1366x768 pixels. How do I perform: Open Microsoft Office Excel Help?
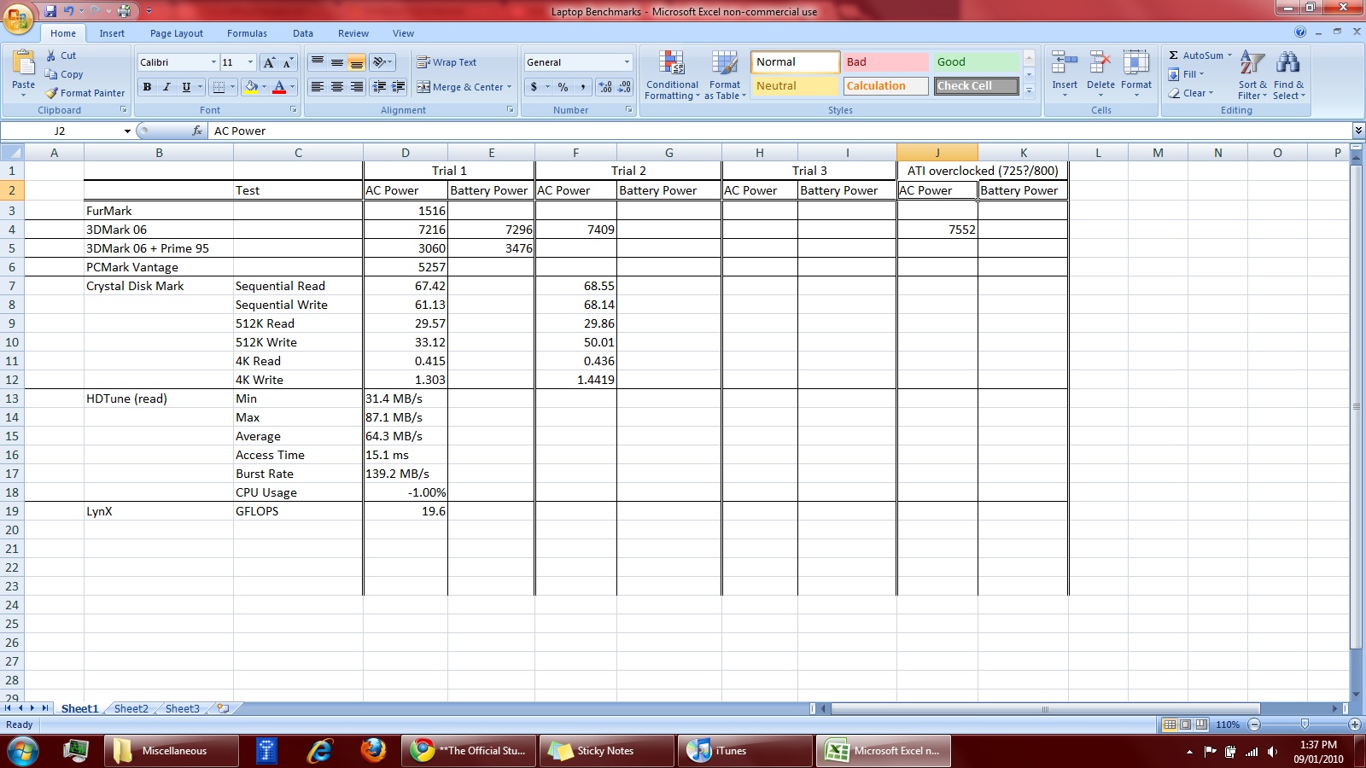(x=1300, y=32)
